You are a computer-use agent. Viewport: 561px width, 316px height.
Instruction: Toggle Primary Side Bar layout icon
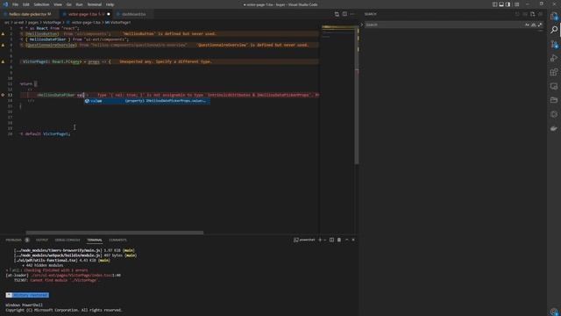point(494,4)
